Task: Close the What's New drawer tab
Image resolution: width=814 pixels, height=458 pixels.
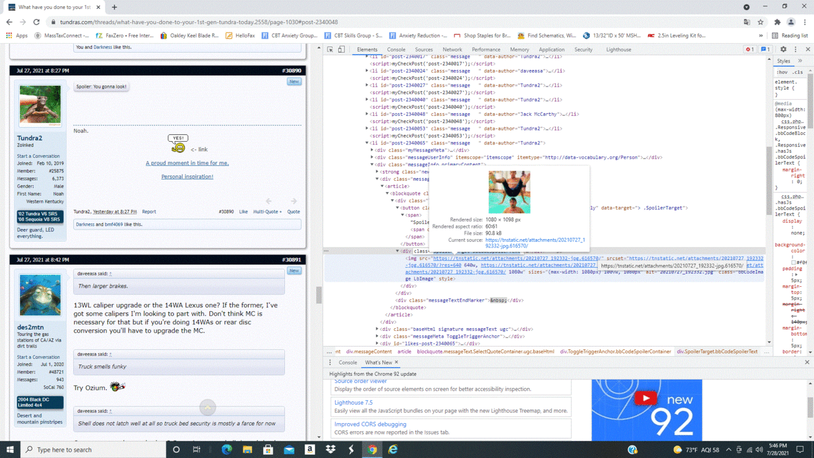Action: click(397, 363)
